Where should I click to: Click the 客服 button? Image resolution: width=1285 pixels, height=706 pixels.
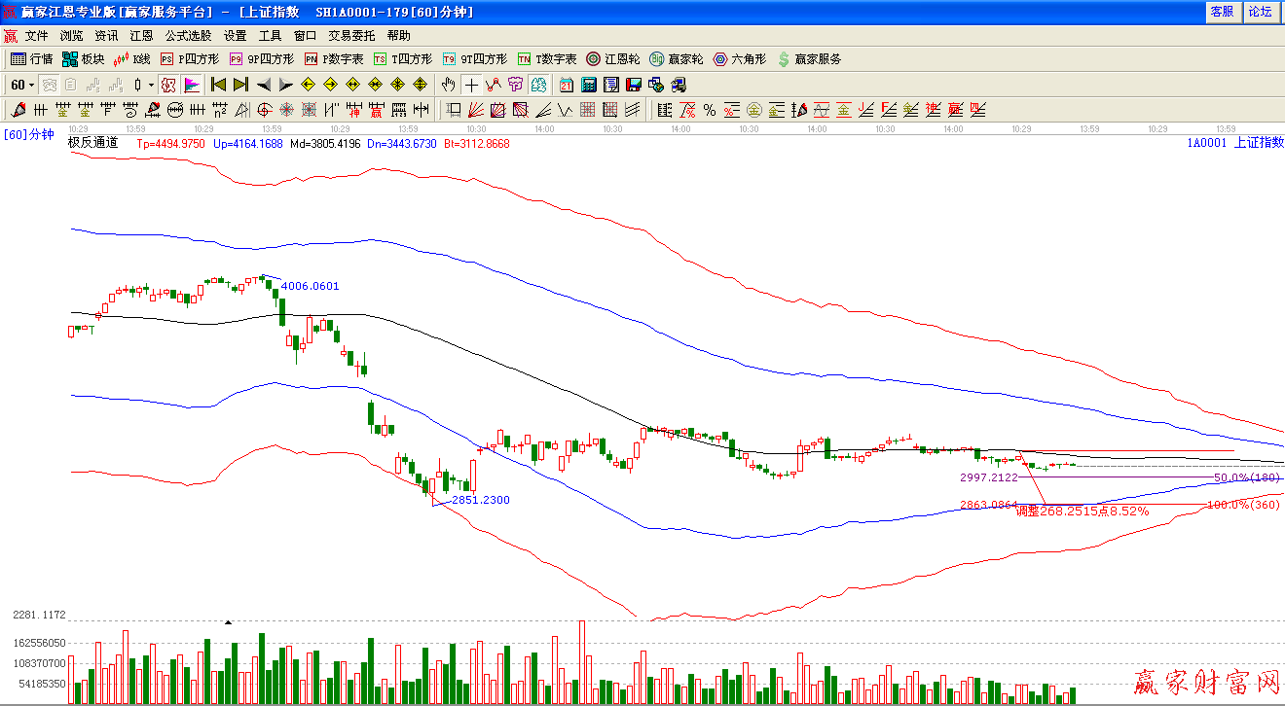1222,12
